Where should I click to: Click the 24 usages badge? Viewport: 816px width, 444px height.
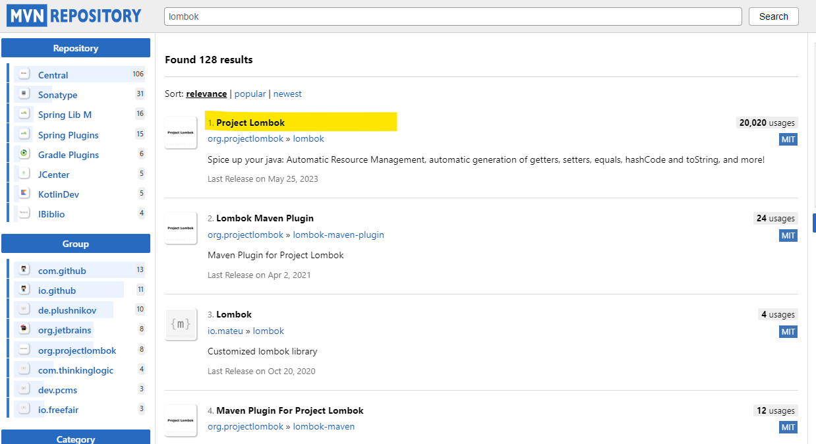(776, 218)
